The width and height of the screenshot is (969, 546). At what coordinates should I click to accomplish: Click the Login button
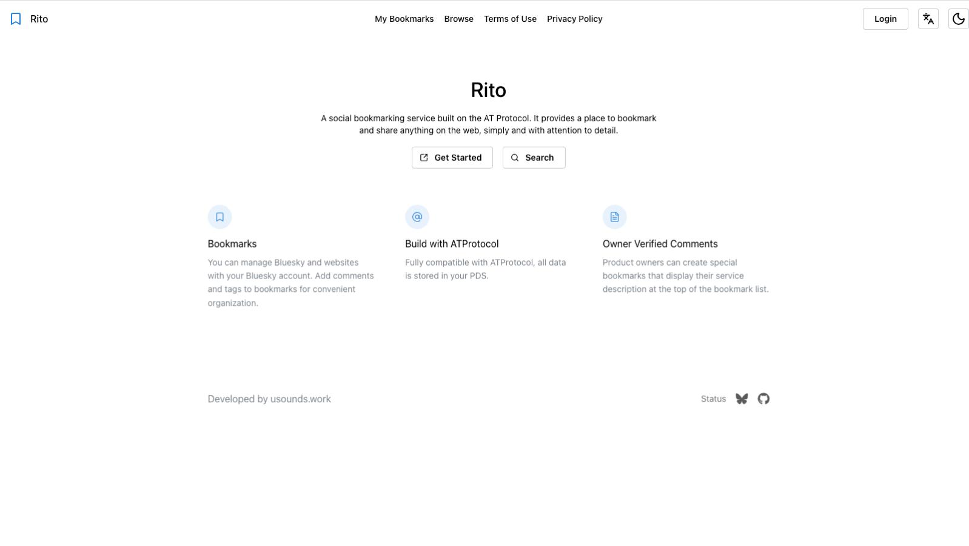[885, 19]
